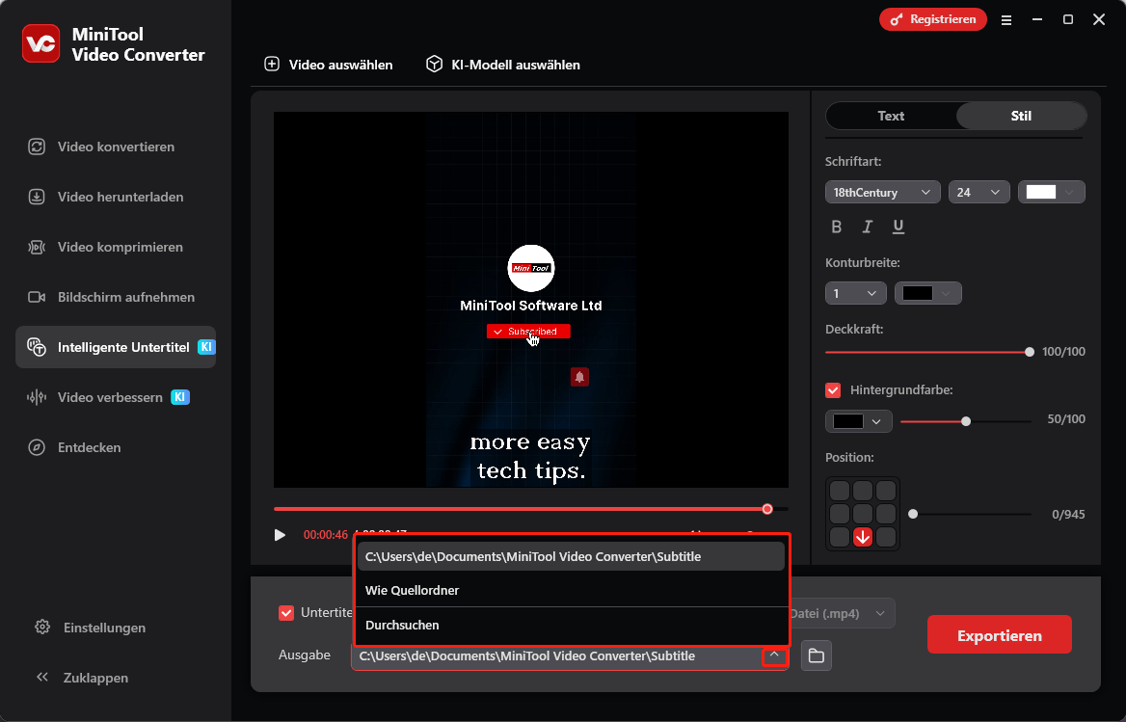1126x722 pixels.
Task: Open output folder via folder icon
Action: tap(817, 655)
